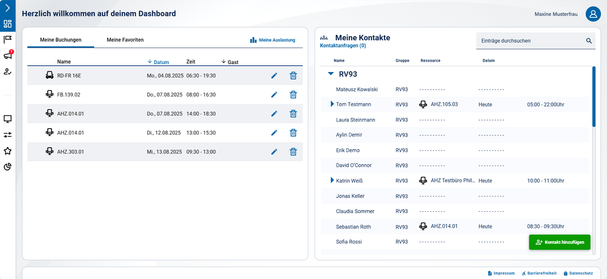Select the Meine Buchungen tab

[61, 40]
